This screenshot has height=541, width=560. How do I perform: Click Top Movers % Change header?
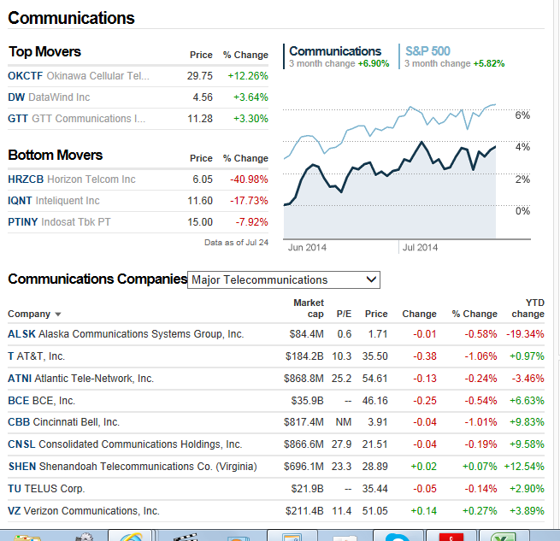(x=245, y=55)
